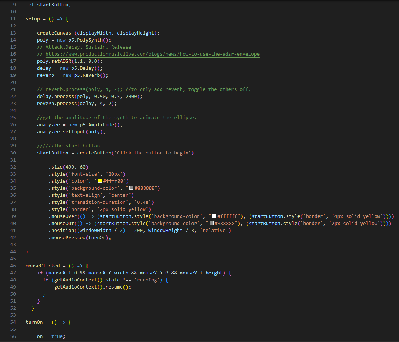
Task: Click '.mouseOut' method on line 40
Action: coord(61,224)
